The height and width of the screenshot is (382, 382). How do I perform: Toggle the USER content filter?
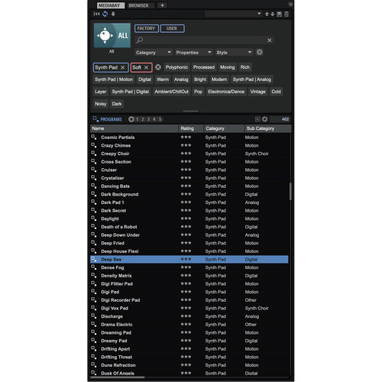click(173, 28)
